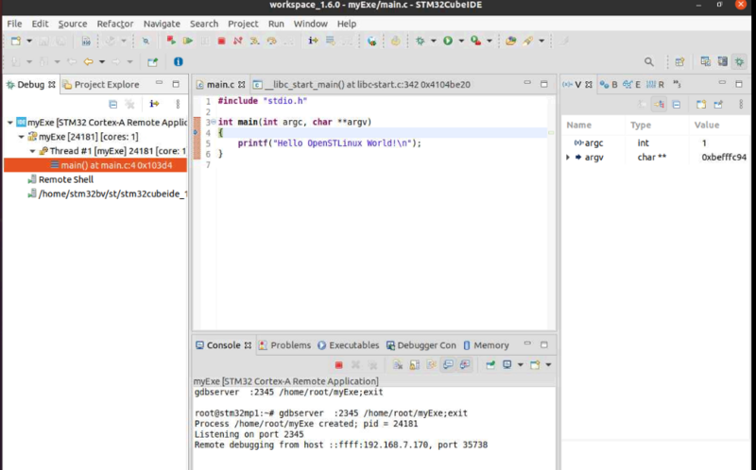
Task: Open the toolbar Search magnifier icon
Action: click(x=649, y=61)
